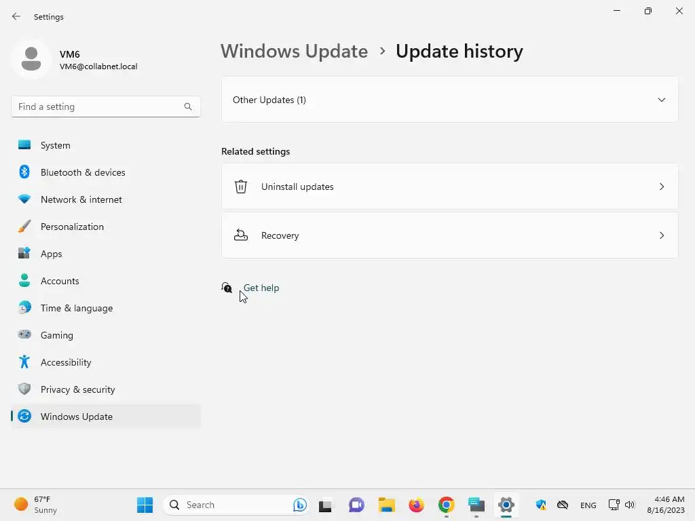This screenshot has height=521, width=695.
Task: Select Privacy & security label in sidebar
Action: click(77, 389)
